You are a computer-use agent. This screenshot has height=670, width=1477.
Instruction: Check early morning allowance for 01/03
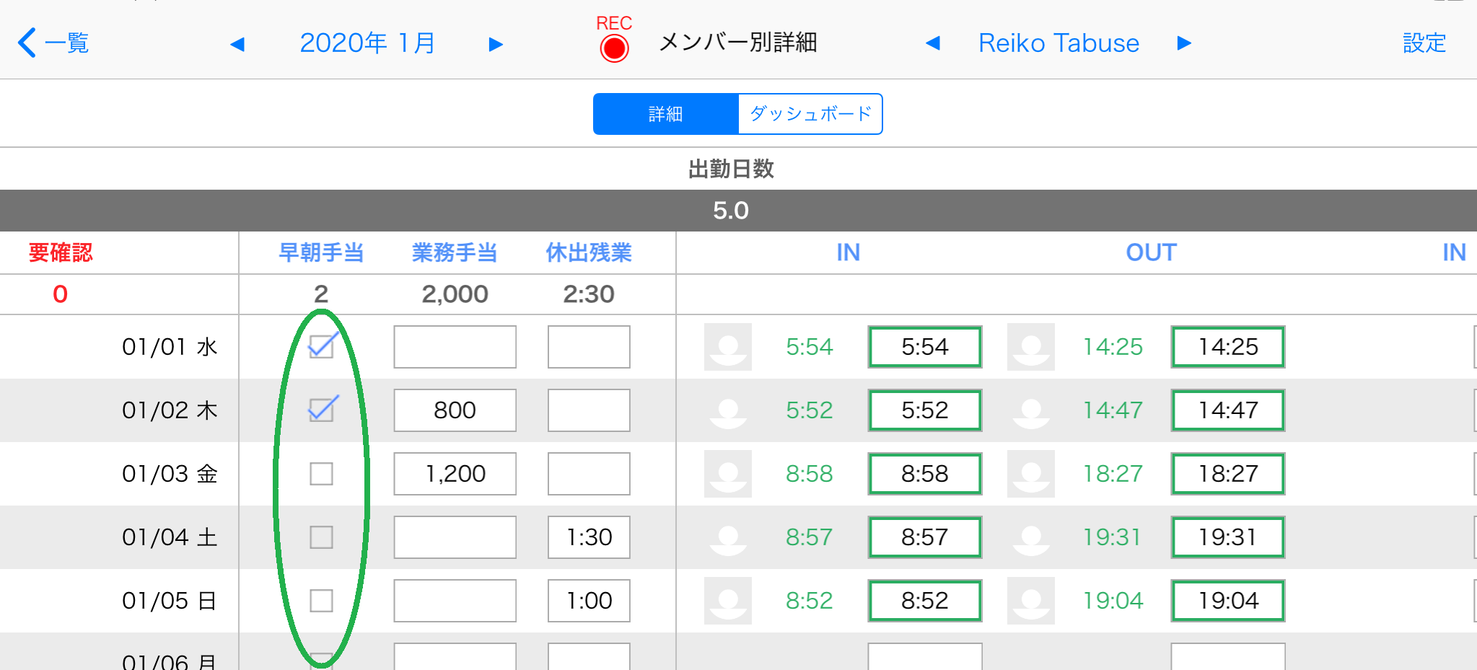point(321,474)
